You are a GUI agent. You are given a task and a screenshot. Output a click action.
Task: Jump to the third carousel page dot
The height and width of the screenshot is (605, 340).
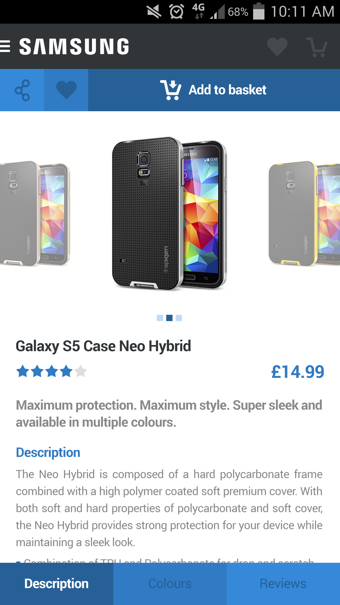(179, 318)
